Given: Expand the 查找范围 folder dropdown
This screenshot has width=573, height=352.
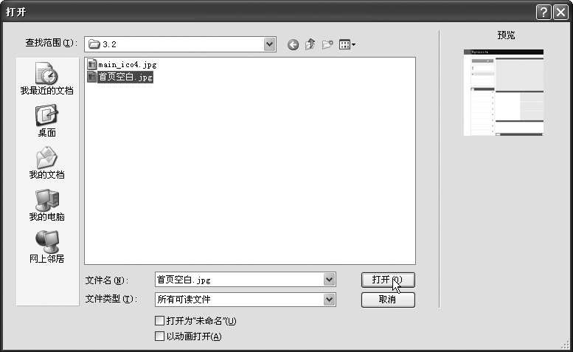Looking at the screenshot, I should pos(270,44).
